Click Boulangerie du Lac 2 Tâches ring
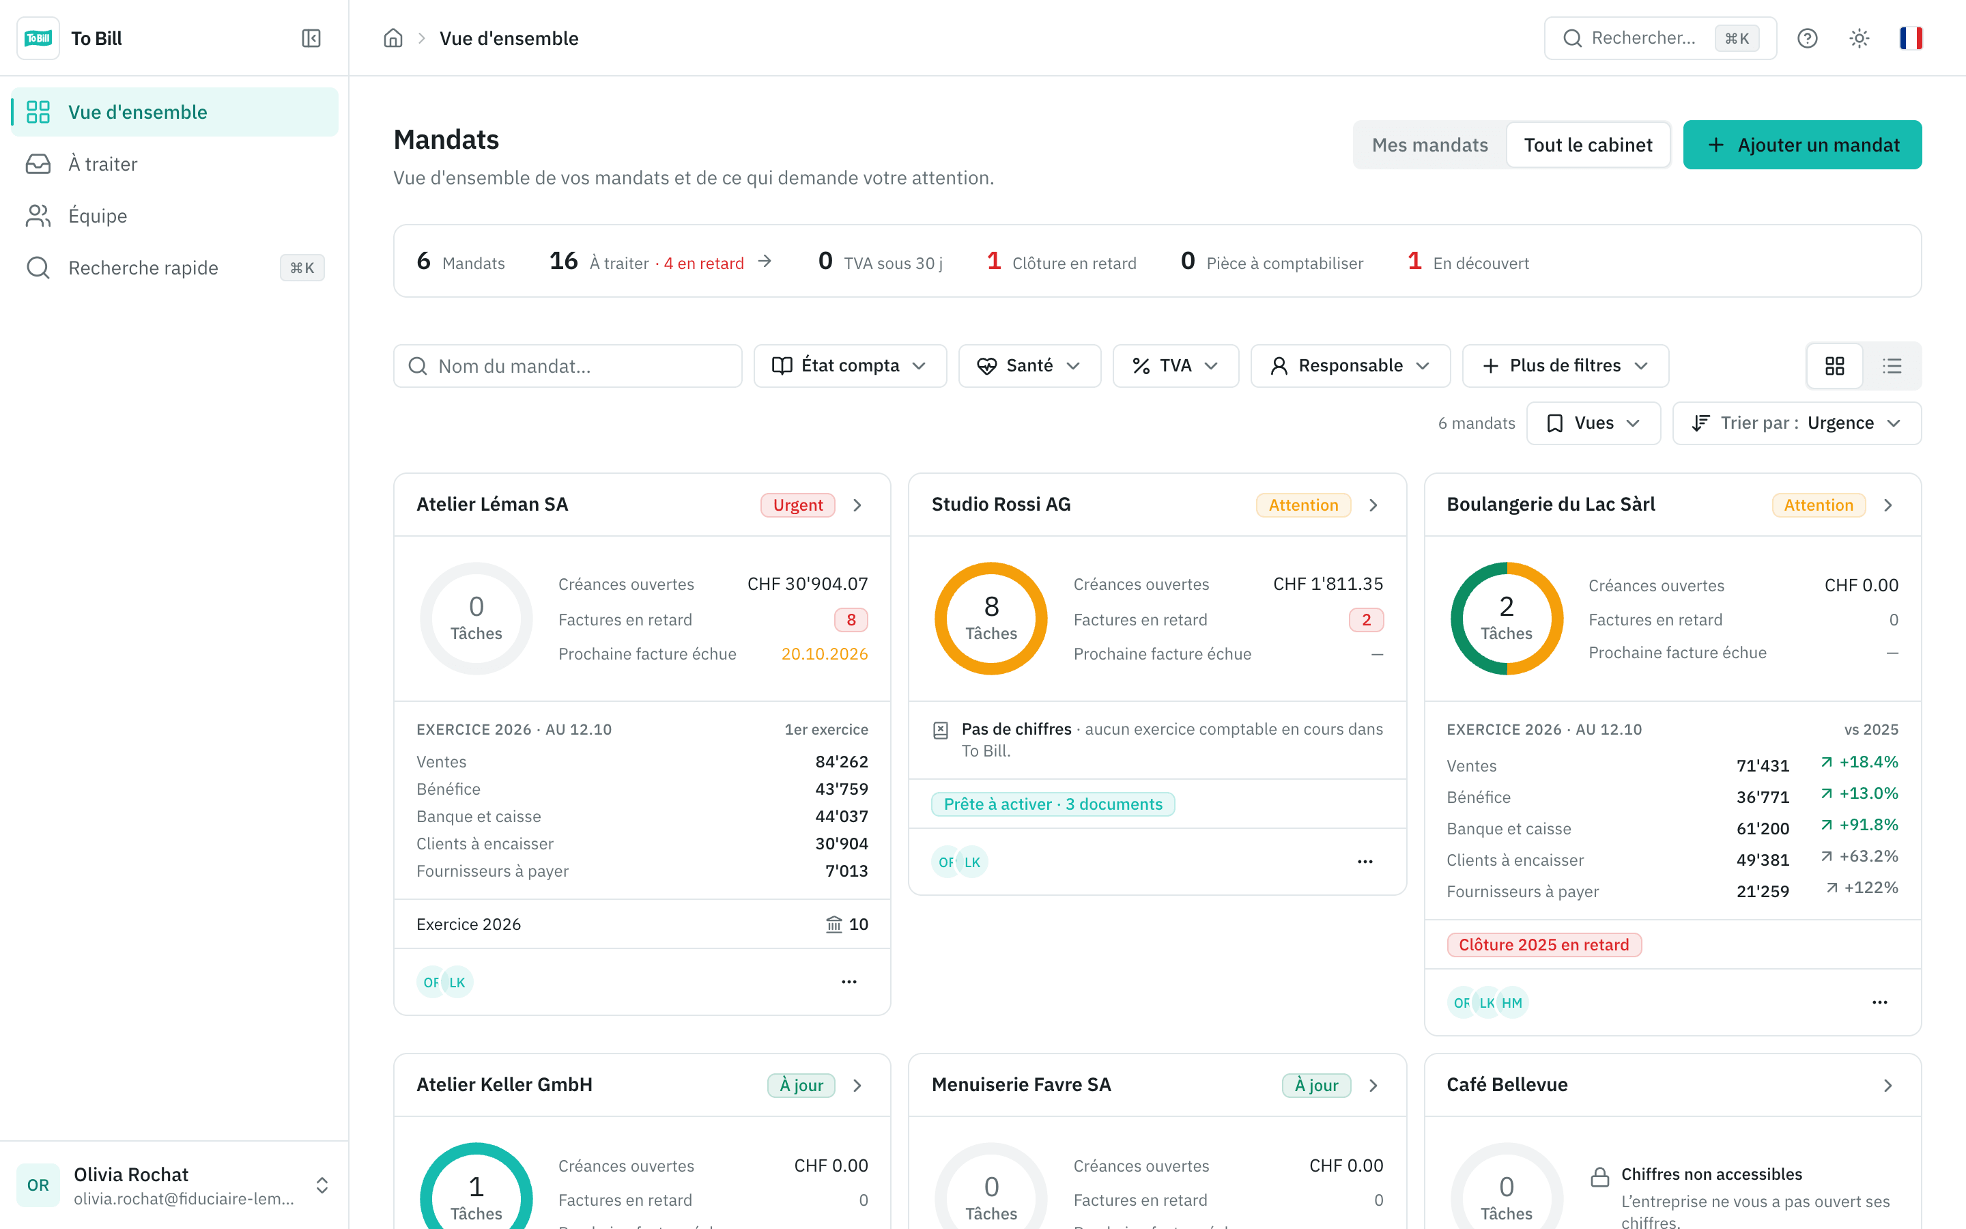Screen dimensions: 1966x1229 pos(1506,619)
